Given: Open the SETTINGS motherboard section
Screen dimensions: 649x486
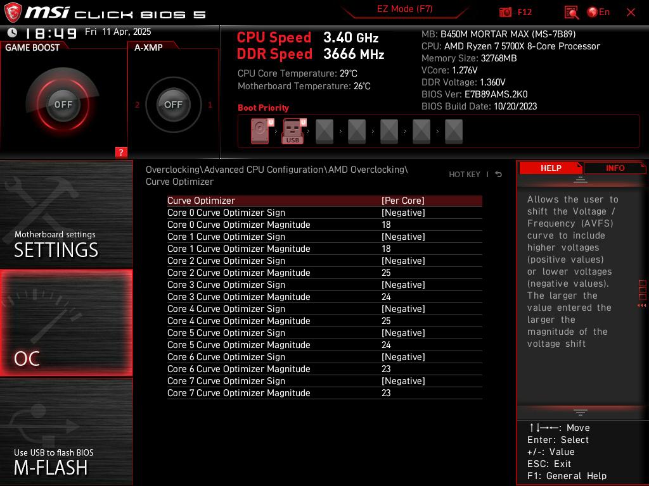Looking at the screenshot, I should (x=66, y=214).
